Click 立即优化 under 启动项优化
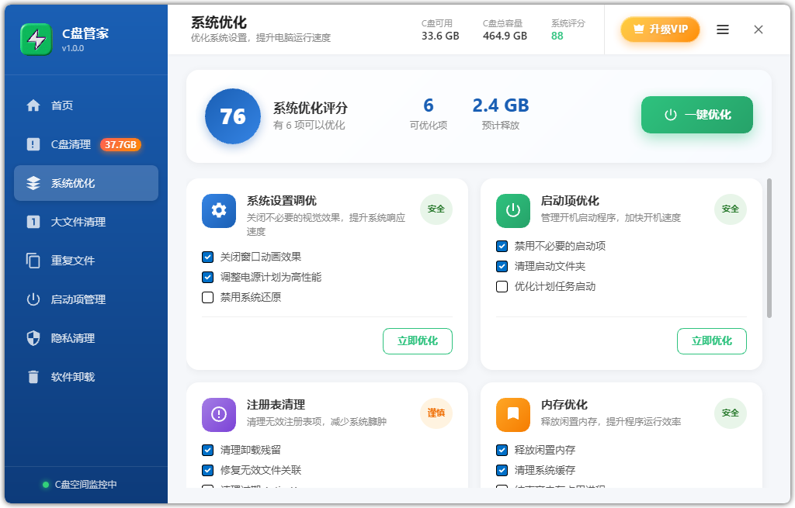The height and width of the screenshot is (508, 795). point(712,340)
